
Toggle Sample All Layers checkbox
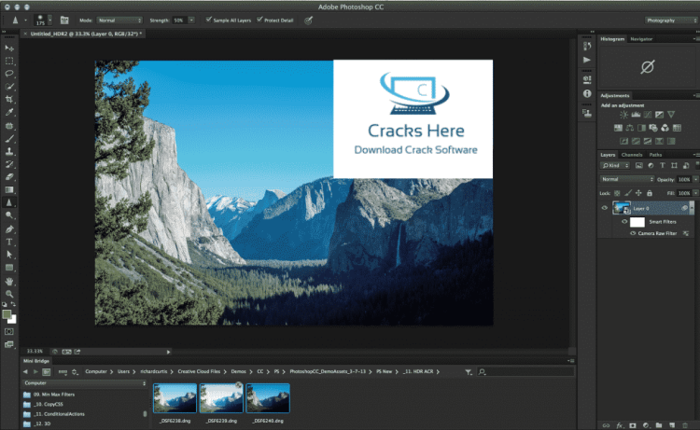[x=208, y=20]
